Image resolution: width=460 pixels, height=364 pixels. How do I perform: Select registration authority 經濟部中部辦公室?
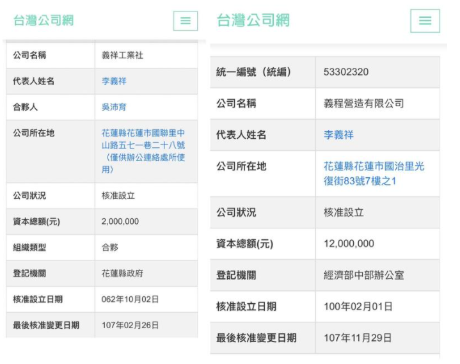tap(364, 275)
